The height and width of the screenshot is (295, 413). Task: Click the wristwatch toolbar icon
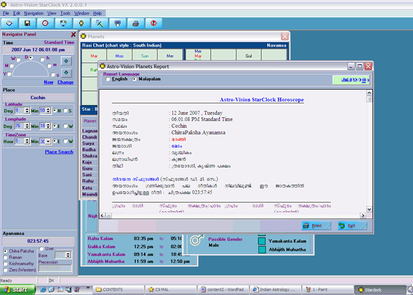(x=81, y=24)
